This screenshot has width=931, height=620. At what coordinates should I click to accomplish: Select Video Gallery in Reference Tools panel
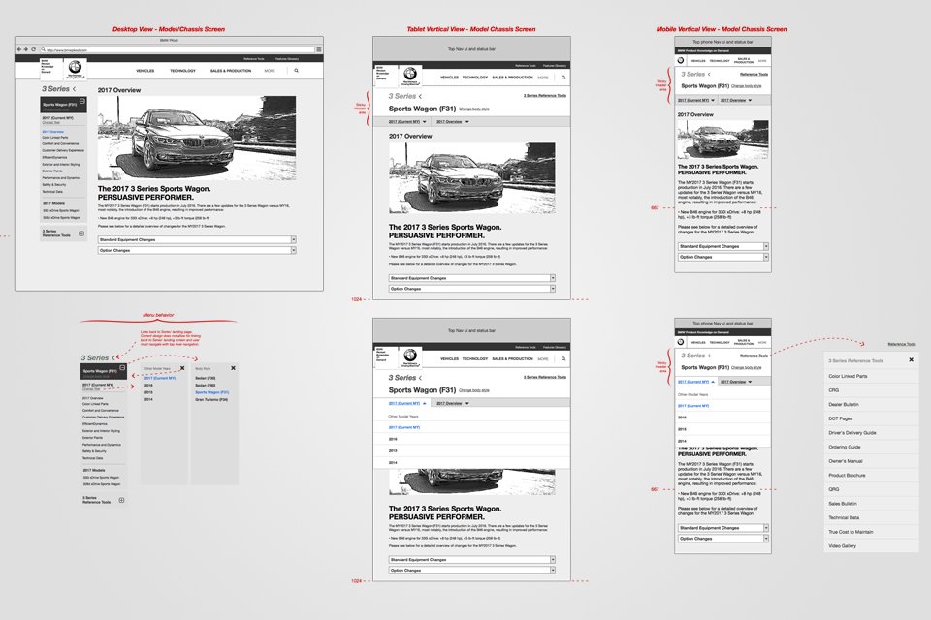coord(871,546)
